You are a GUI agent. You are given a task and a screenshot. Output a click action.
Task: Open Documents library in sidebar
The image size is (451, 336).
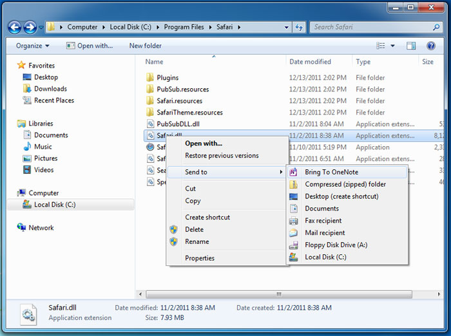pyautogui.click(x=51, y=135)
